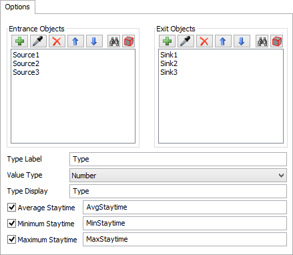Uncheck the Maximum Staytime checkbox

(x=11, y=240)
